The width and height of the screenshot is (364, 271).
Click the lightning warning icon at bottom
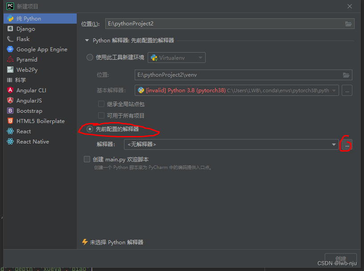click(x=85, y=242)
